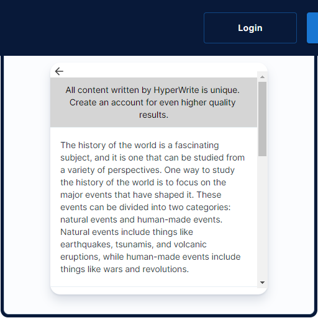This screenshot has height=318, width=318.
Task: Click the scrollbar down arrow
Action: click(262, 283)
